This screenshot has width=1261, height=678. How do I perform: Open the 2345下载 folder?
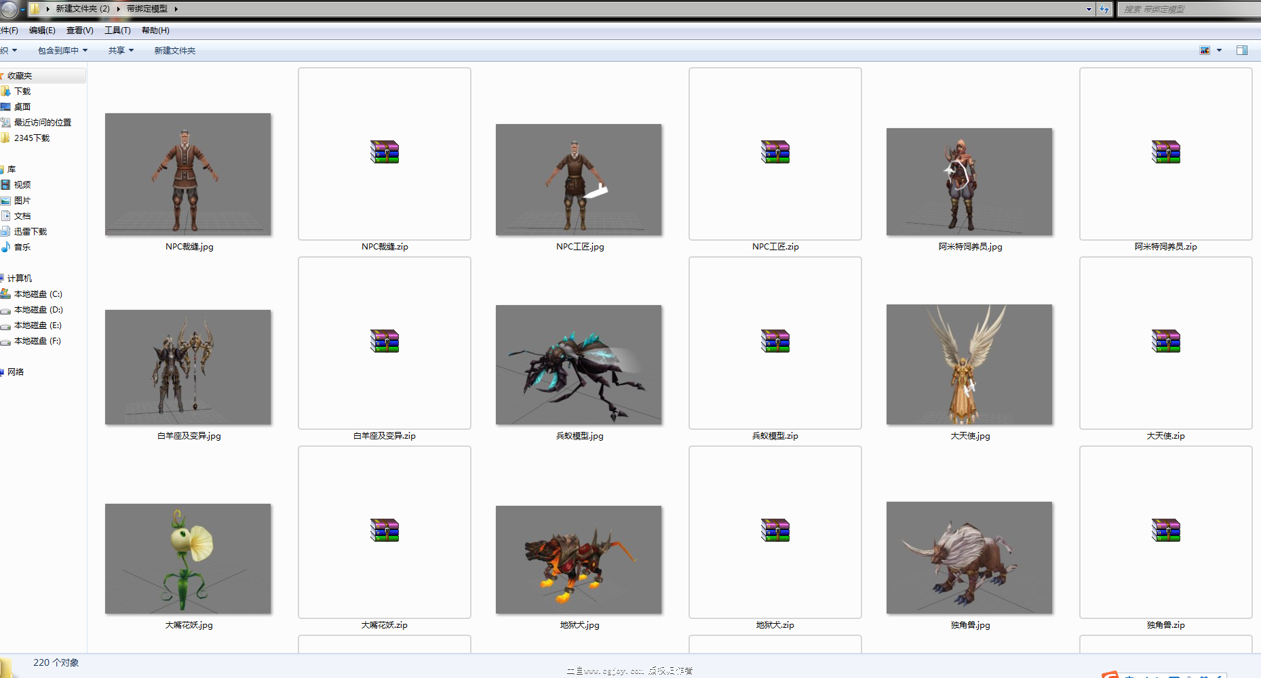point(31,138)
